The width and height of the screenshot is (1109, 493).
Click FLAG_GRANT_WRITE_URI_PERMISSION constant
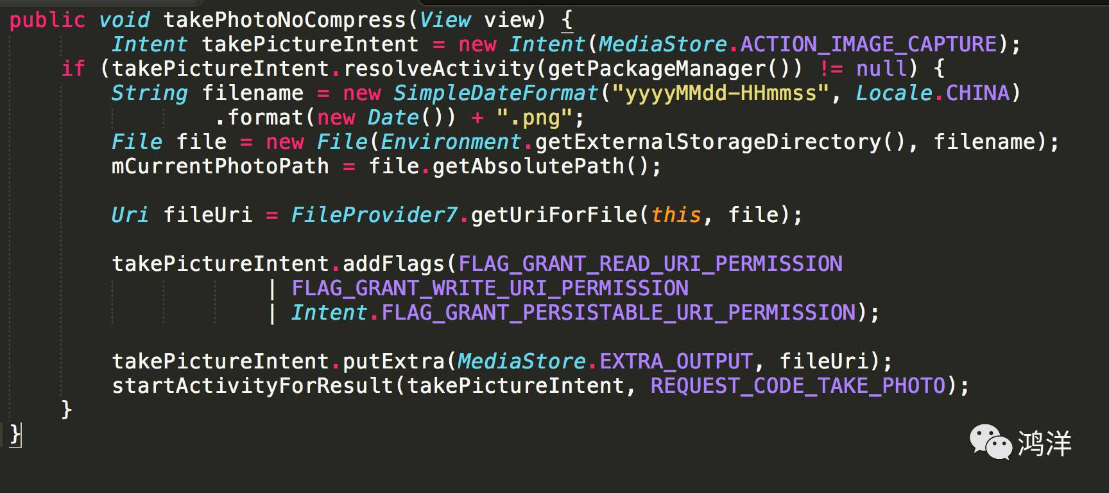pos(490,288)
